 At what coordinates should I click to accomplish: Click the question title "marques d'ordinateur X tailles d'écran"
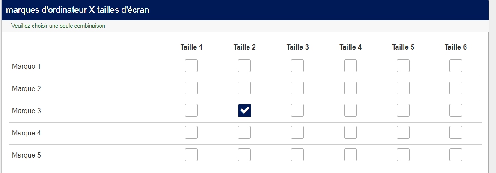(x=77, y=10)
